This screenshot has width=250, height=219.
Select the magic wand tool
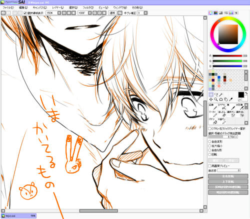click(x=221, y=94)
